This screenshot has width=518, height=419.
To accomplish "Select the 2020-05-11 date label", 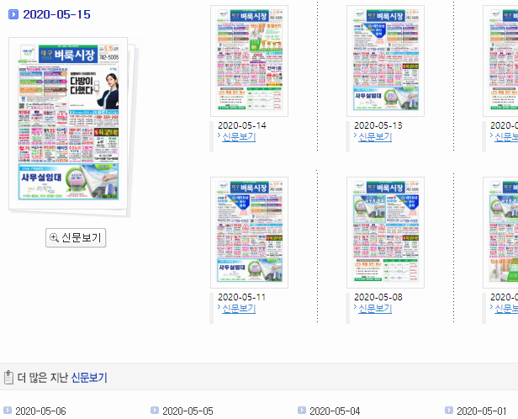I will pyautogui.click(x=242, y=297).
